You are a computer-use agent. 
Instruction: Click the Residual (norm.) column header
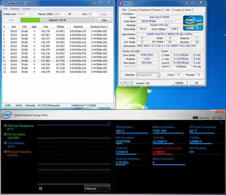pos(99,27)
